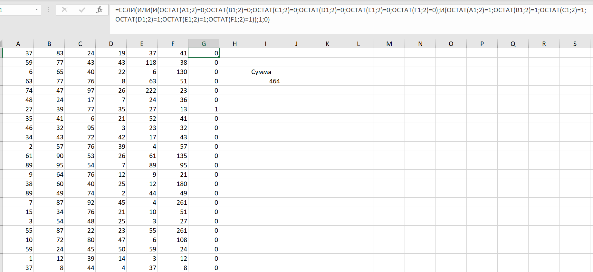Open the Insert Function fx dialog

100,10
